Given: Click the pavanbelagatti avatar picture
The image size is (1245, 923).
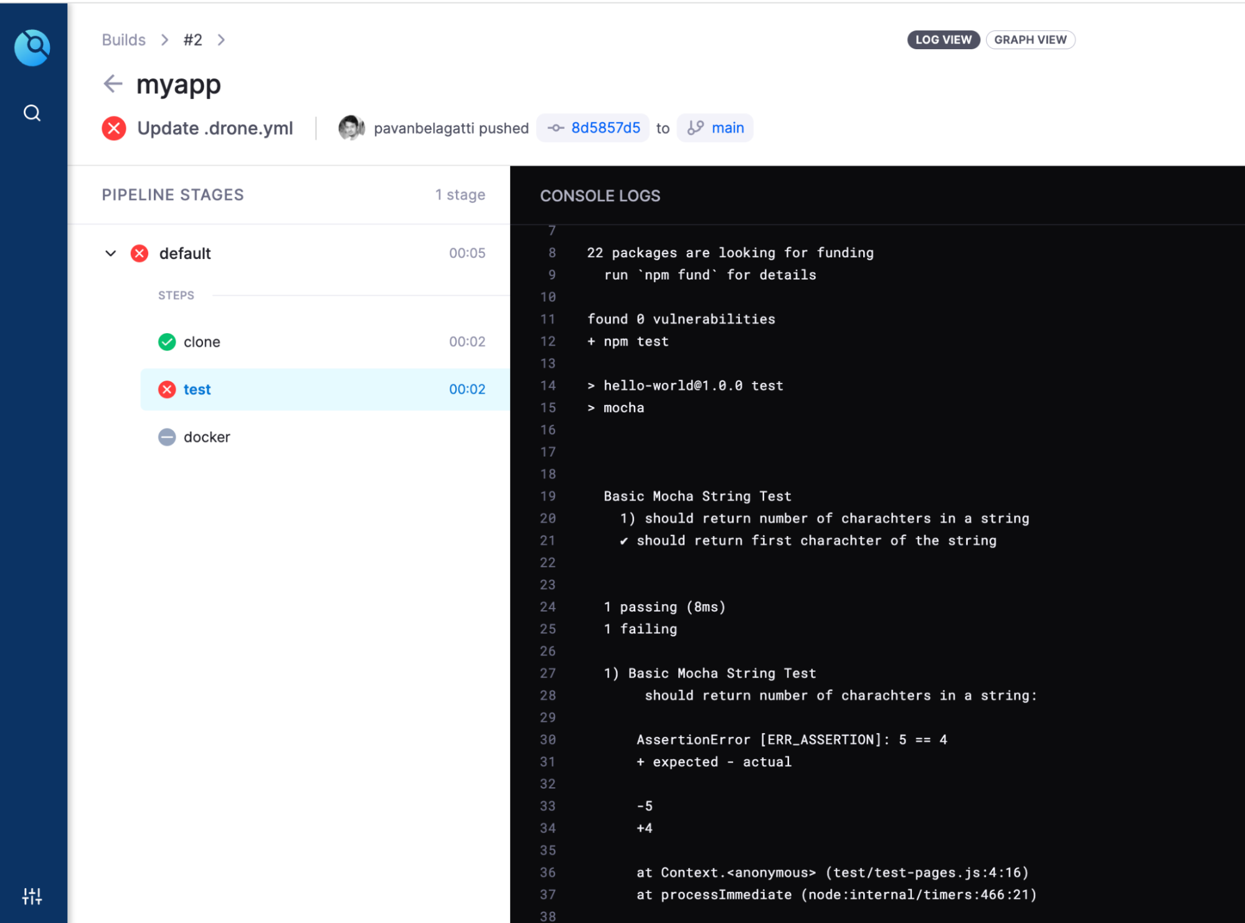Looking at the screenshot, I should tap(351, 128).
